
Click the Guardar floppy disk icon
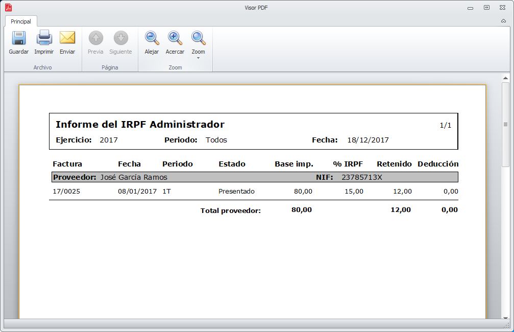(19, 42)
